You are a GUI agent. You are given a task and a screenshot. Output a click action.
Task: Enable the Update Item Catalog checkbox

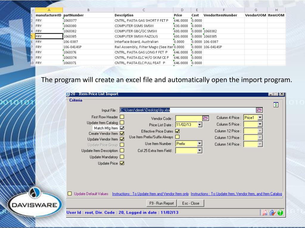pyautogui.click(x=122, y=123)
